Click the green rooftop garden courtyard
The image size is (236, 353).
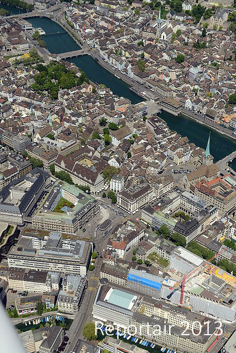point(63,204)
